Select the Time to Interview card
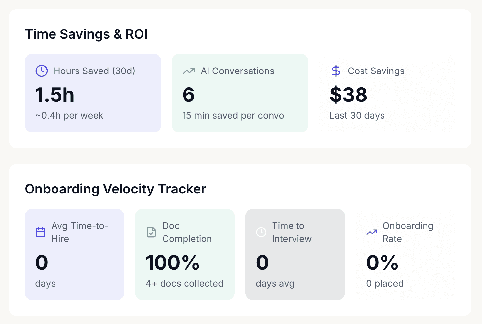Image resolution: width=482 pixels, height=324 pixels. (x=295, y=254)
